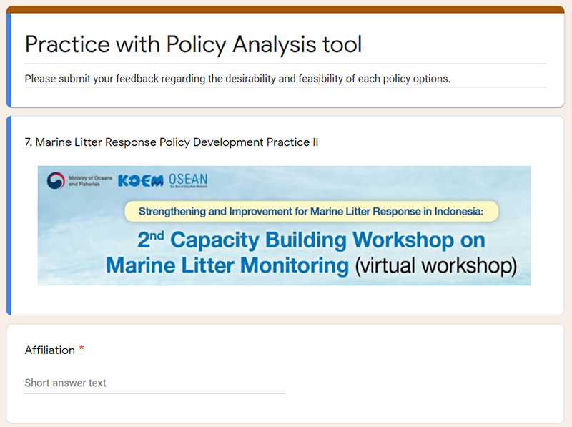Image resolution: width=572 pixels, height=427 pixels.
Task: Click the red required asterisk beside Affiliation
Action: point(82,350)
